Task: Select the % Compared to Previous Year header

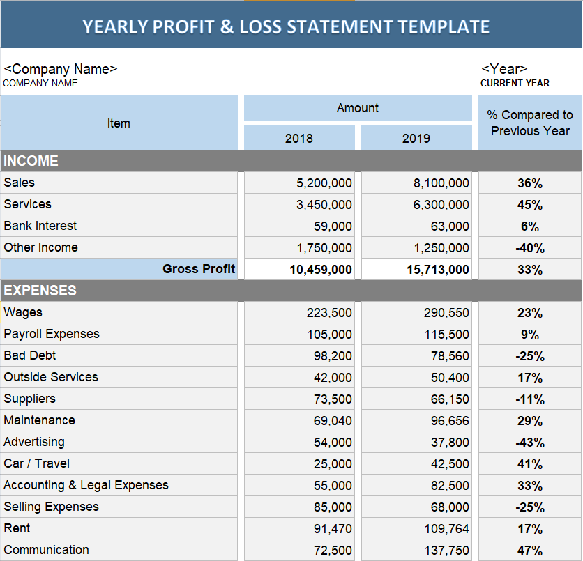Action: [529, 123]
